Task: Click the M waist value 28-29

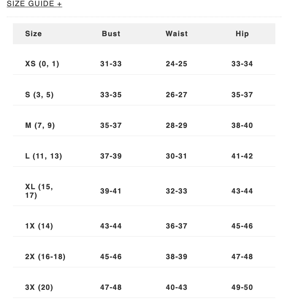Action: click(x=177, y=125)
